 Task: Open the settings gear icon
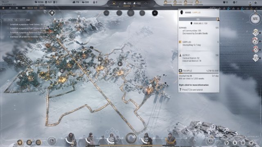(x=255, y=3)
